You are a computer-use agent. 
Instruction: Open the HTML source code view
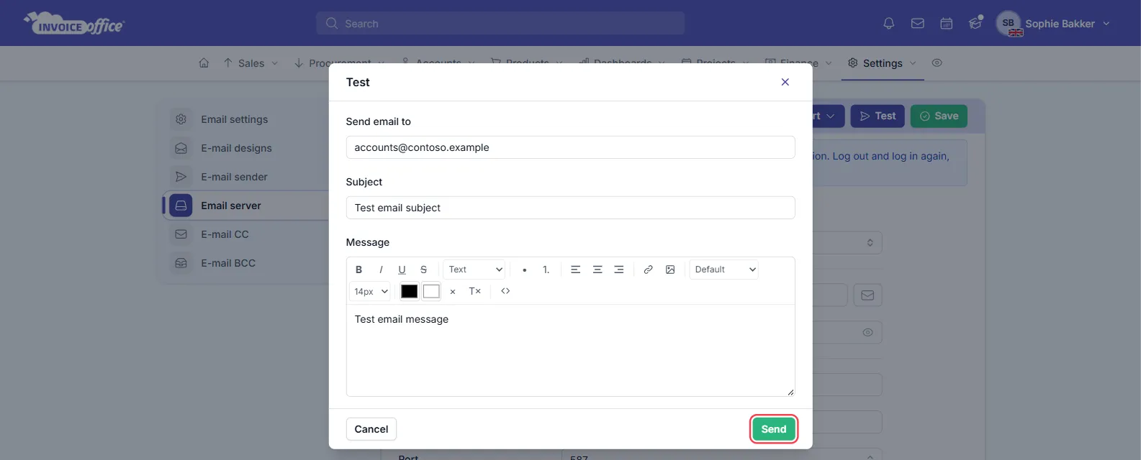tap(505, 291)
